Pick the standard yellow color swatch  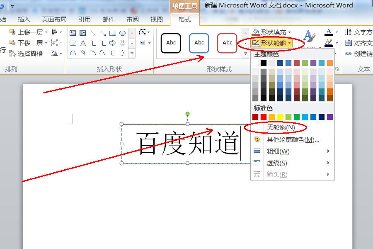point(280,117)
